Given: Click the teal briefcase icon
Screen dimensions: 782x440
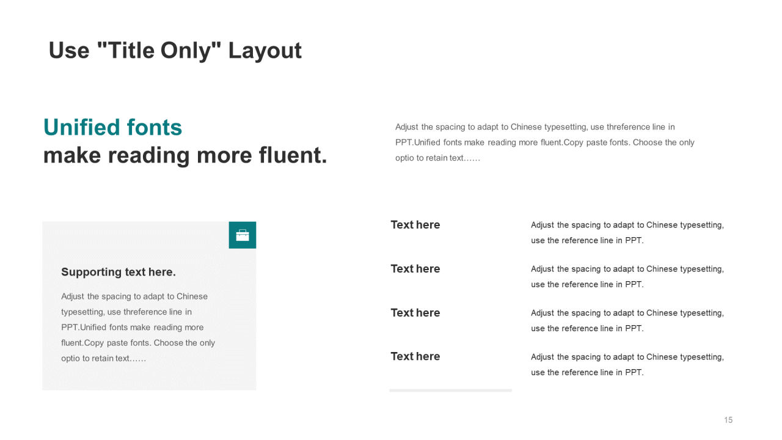Looking at the screenshot, I should pyautogui.click(x=243, y=235).
